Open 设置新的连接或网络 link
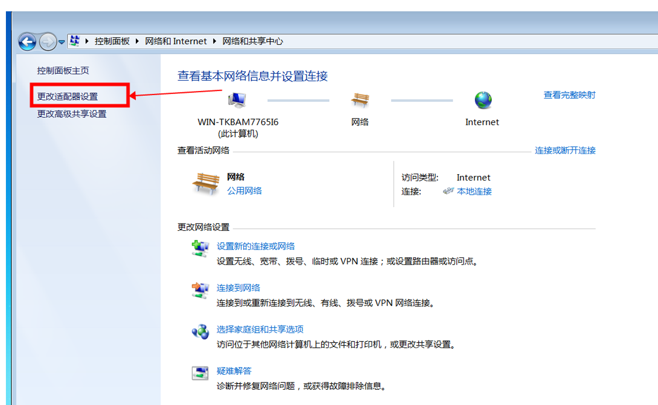658x405 pixels. point(256,247)
